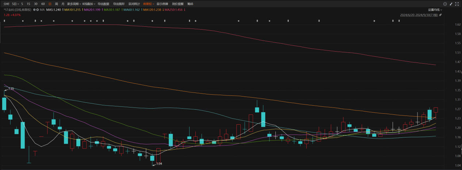This screenshot has width=462, height=170.
Task: Open MA indicator settings gear icon
Action: pyautogui.click(x=34, y=10)
